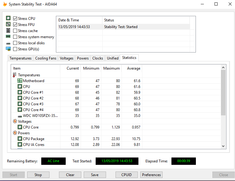Click the Current column header
235x181 pixels.
(71, 68)
